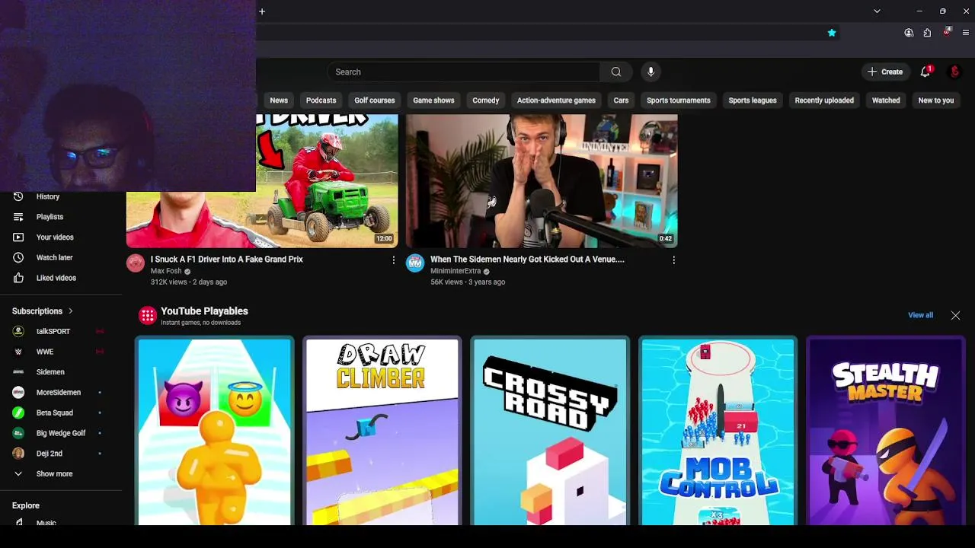Select the Sports leagues chip
The image size is (975, 548).
(753, 100)
